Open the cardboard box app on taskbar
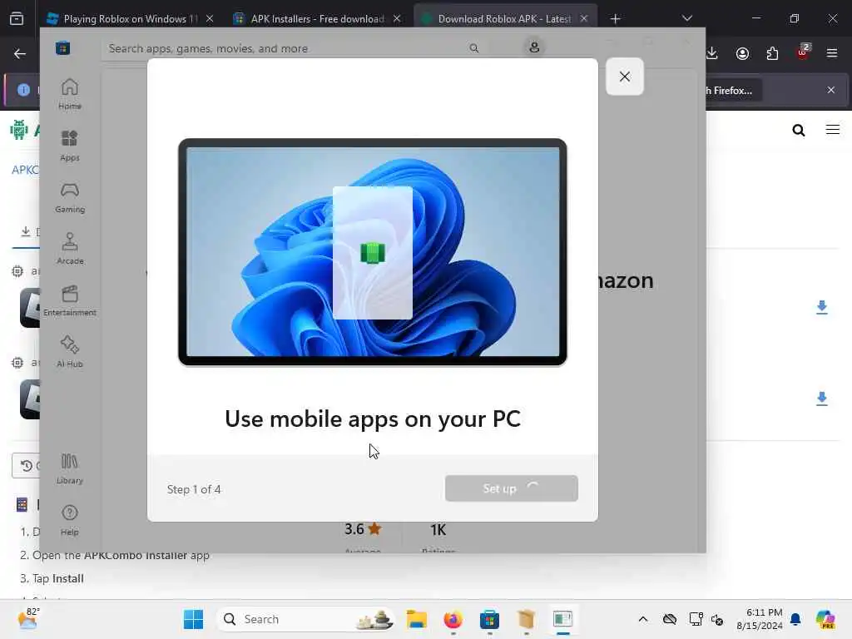This screenshot has width=852, height=639. (x=526, y=619)
